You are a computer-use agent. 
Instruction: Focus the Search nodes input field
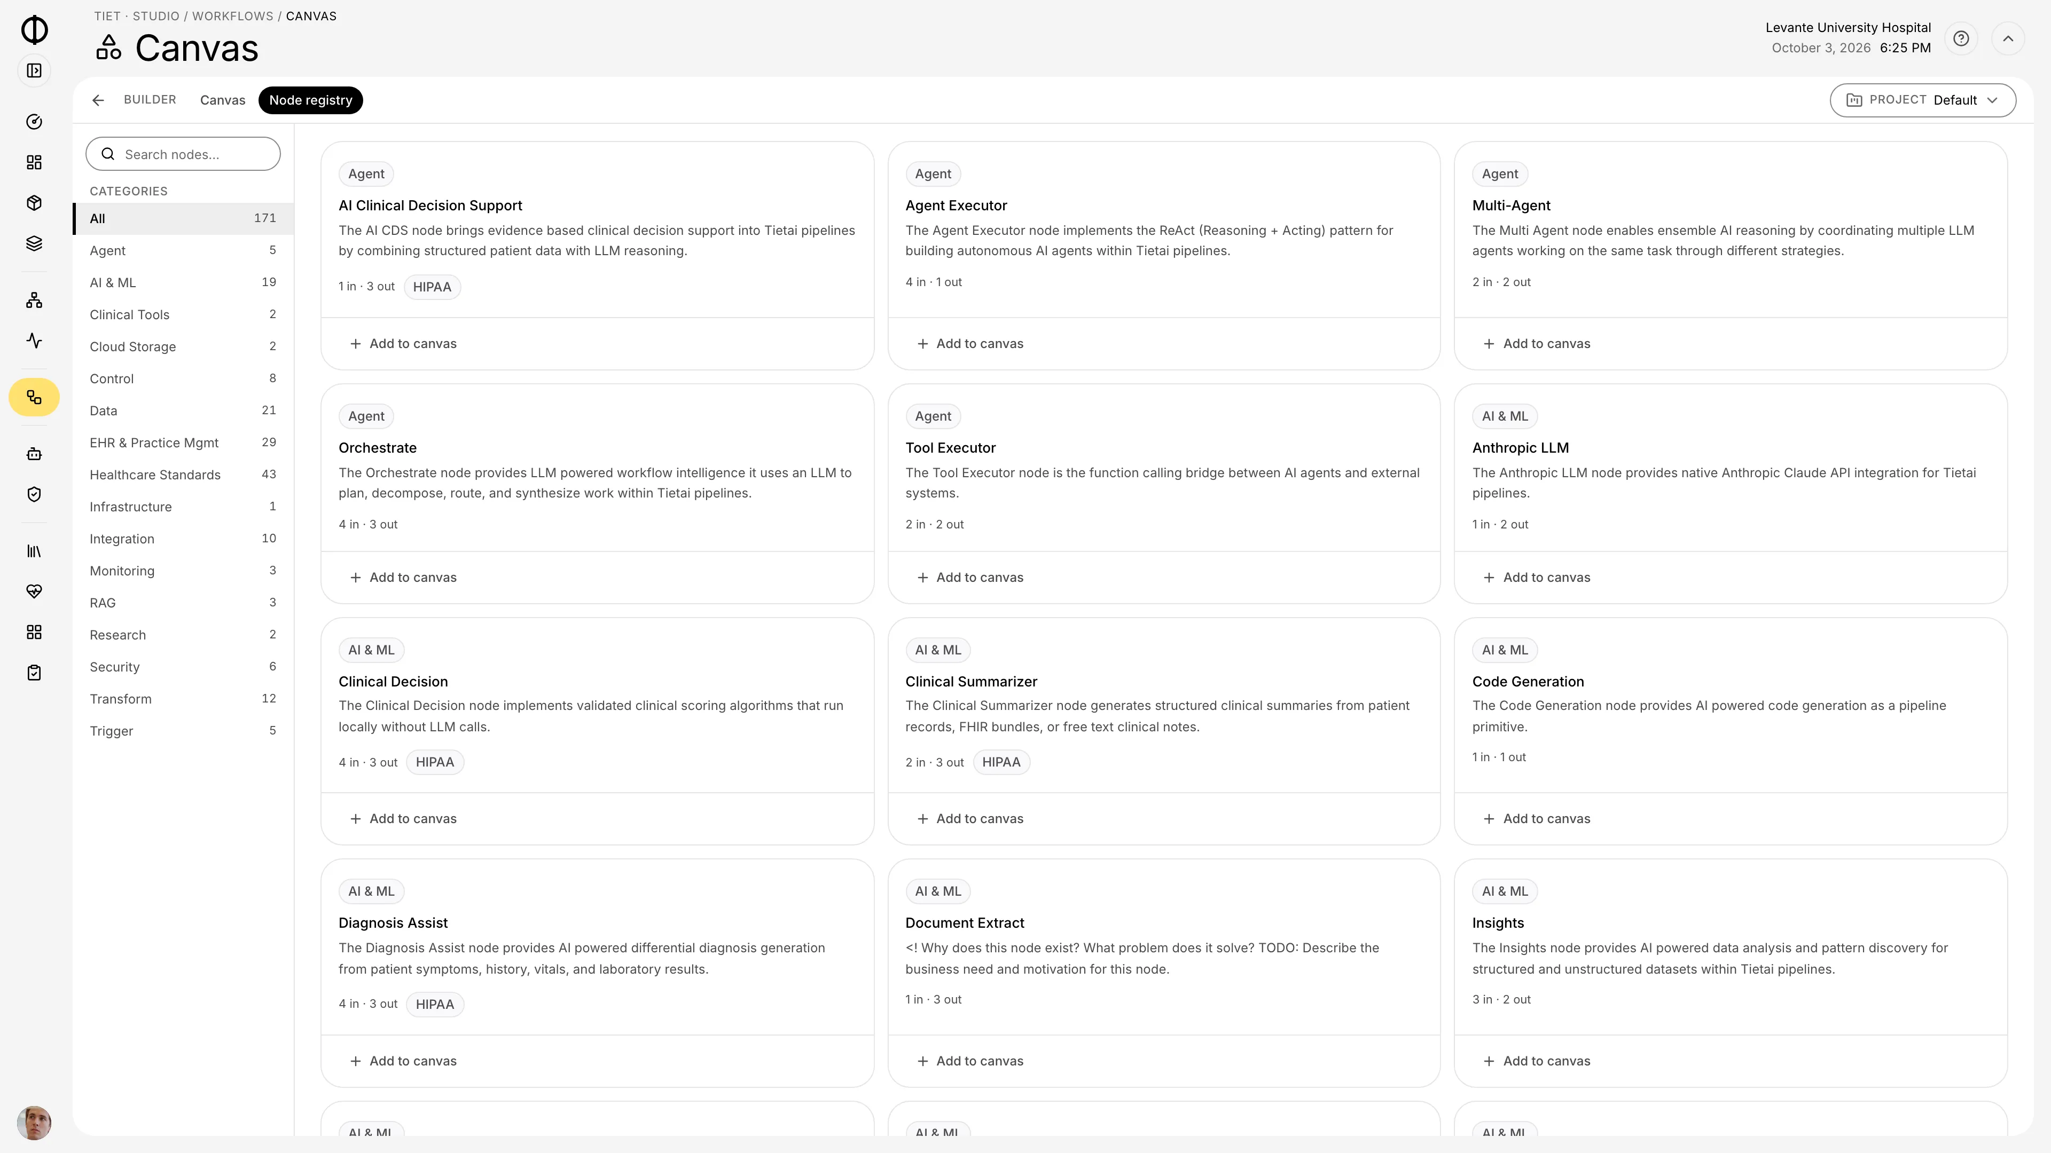tap(183, 154)
